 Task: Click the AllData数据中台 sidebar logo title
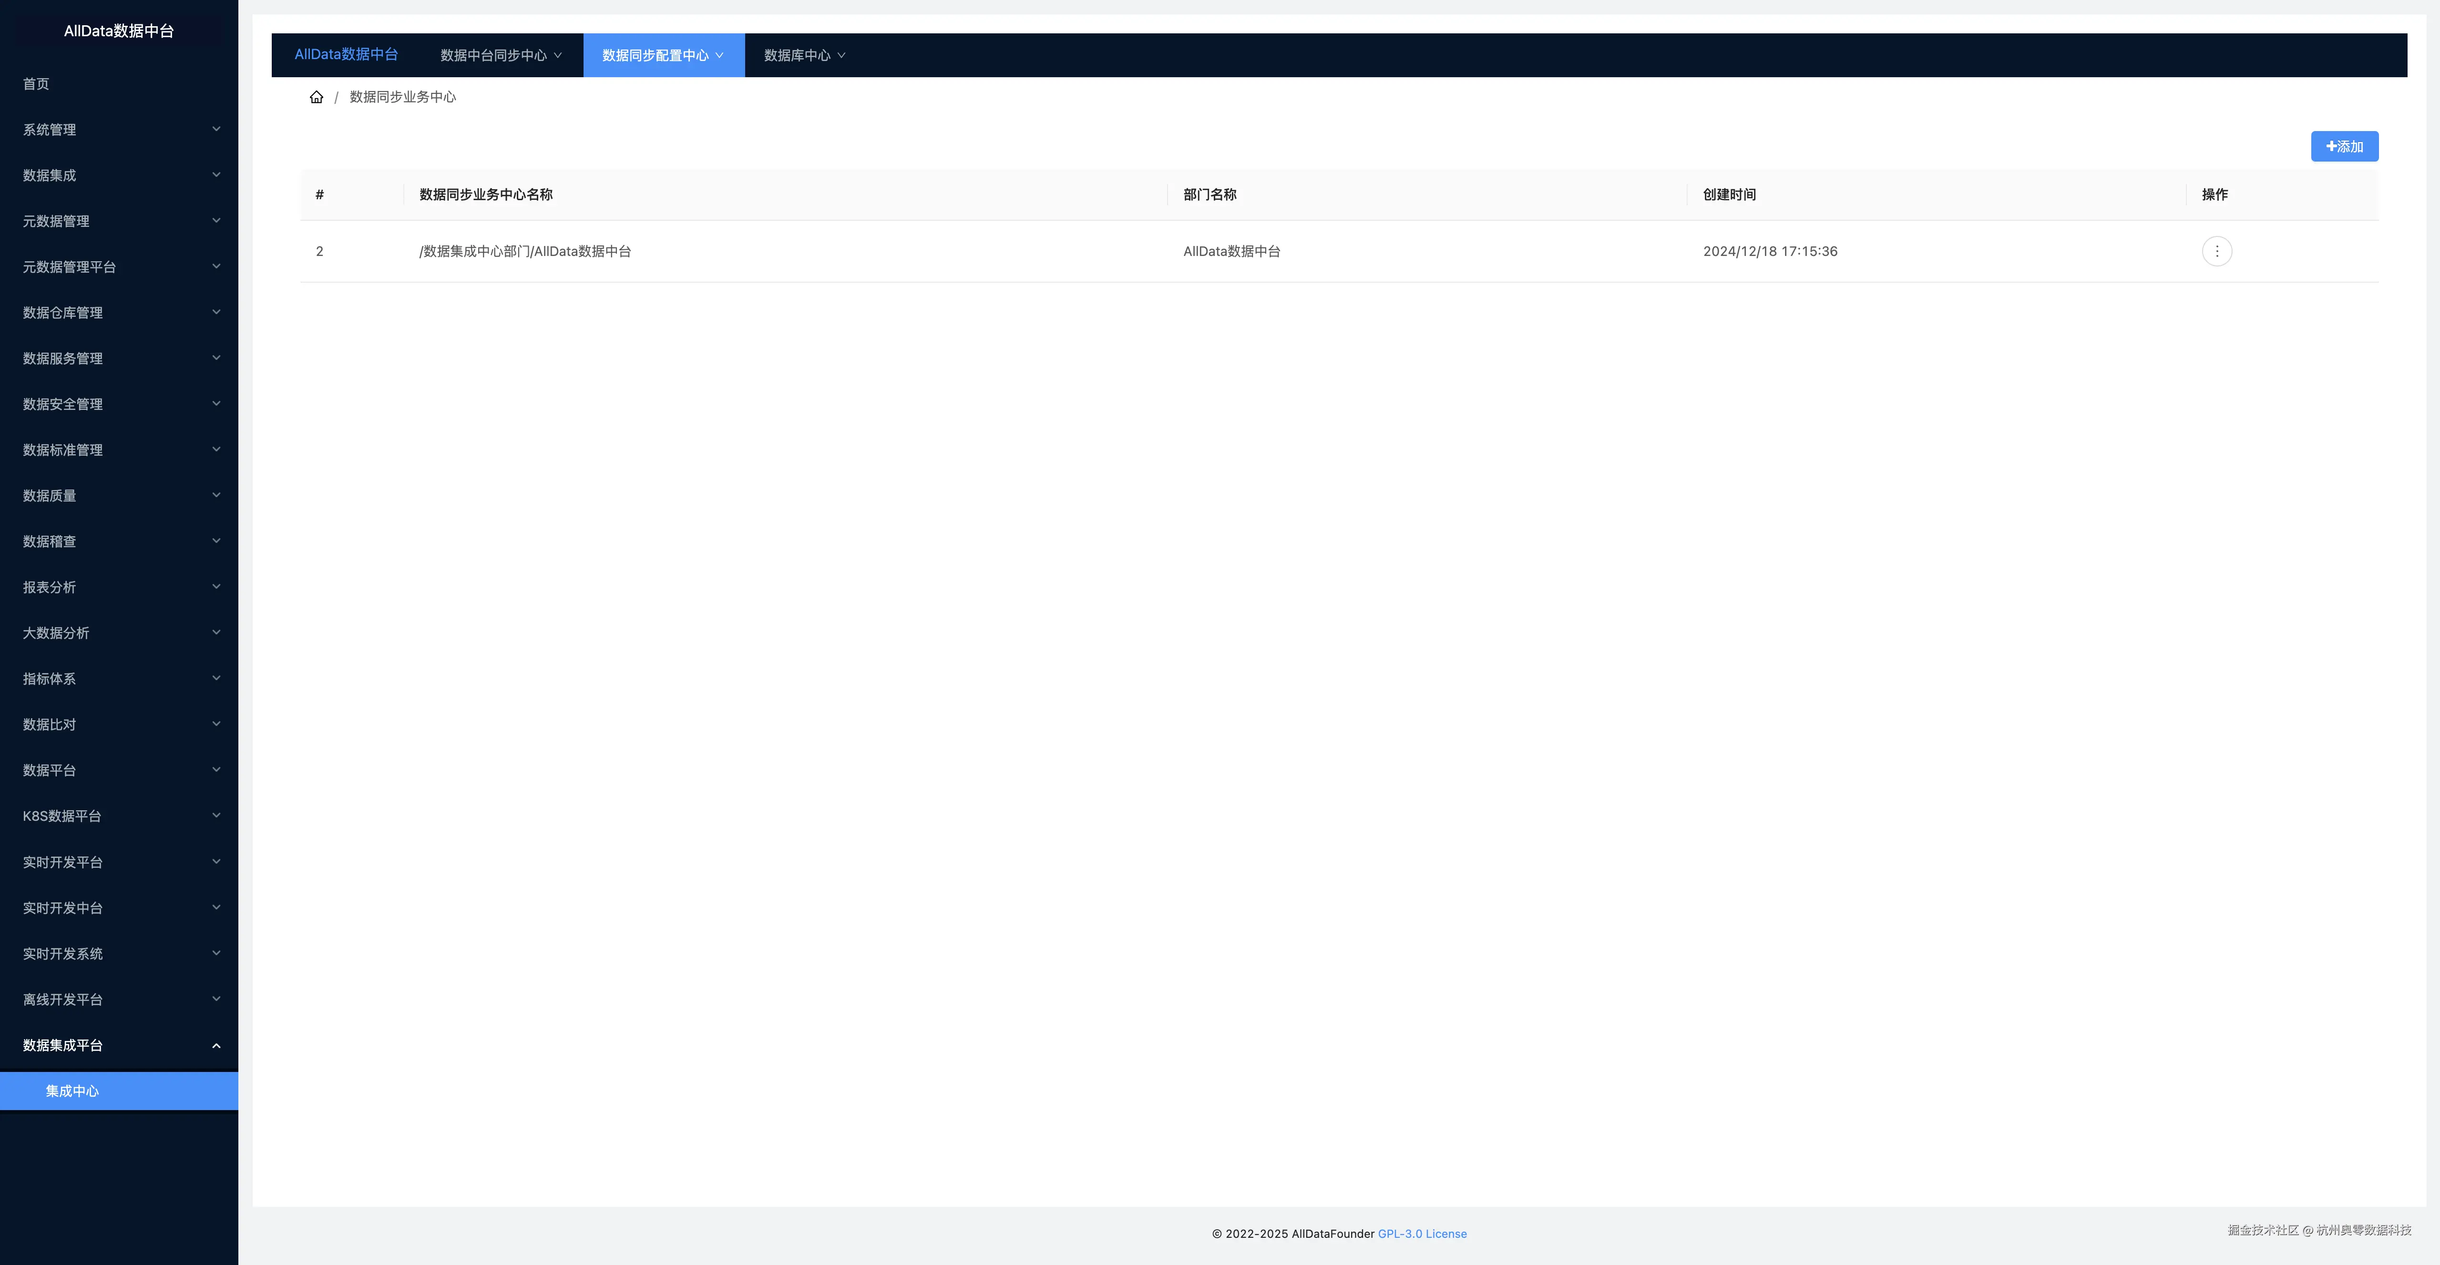119,31
